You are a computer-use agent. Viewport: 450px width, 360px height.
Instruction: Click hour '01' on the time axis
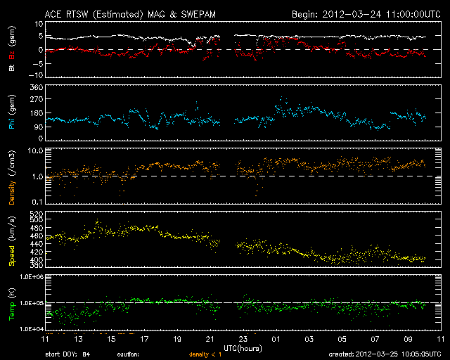tap(276, 340)
